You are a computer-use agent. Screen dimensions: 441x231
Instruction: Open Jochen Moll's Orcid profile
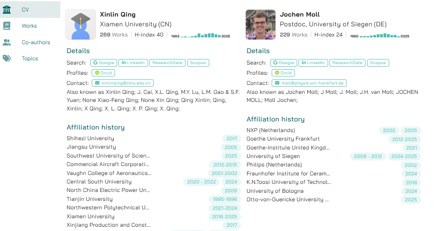click(283, 73)
